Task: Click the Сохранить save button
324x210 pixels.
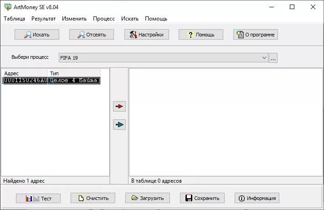Action: point(202,198)
